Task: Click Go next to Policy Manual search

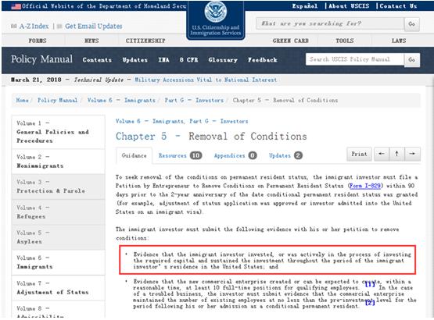Action: (411, 59)
